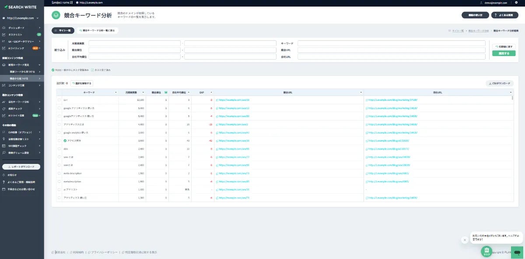Select 競合から見つける in the sidebar
The image size is (525, 259).
[x=19, y=78]
